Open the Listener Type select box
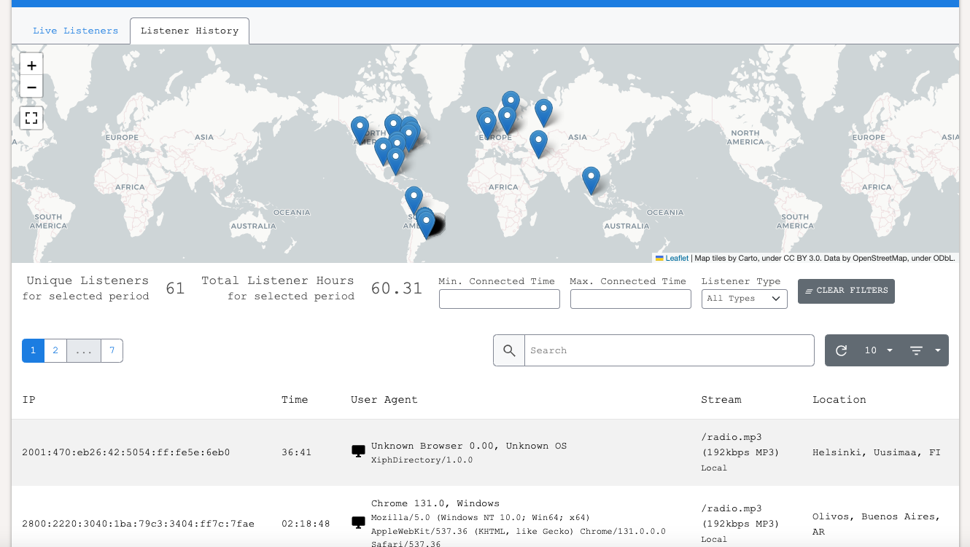Image resolution: width=970 pixels, height=547 pixels. 745,299
